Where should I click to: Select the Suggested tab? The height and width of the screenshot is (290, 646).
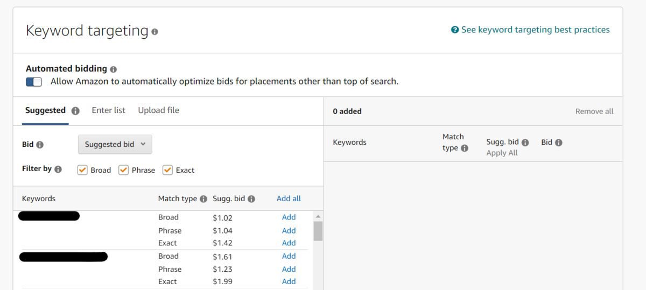pos(45,110)
